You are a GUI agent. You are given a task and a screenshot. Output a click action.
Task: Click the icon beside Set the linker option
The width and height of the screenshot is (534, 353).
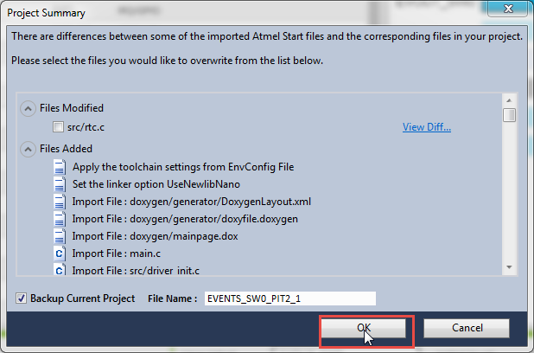pyautogui.click(x=60, y=183)
